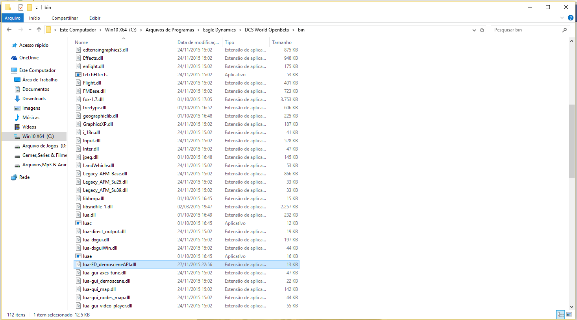This screenshot has height=320, width=577.
Task: Open address bar history dropdown
Action: [474, 30]
